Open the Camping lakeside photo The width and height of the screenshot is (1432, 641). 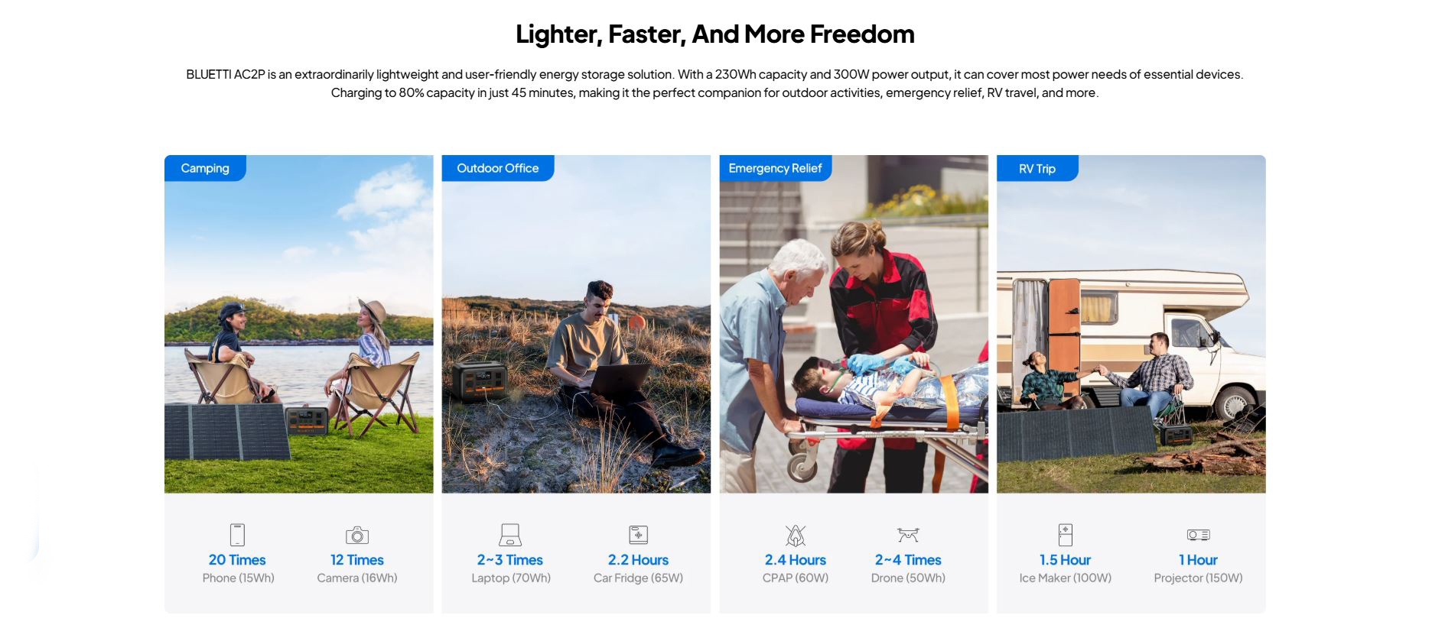pyautogui.click(x=298, y=336)
